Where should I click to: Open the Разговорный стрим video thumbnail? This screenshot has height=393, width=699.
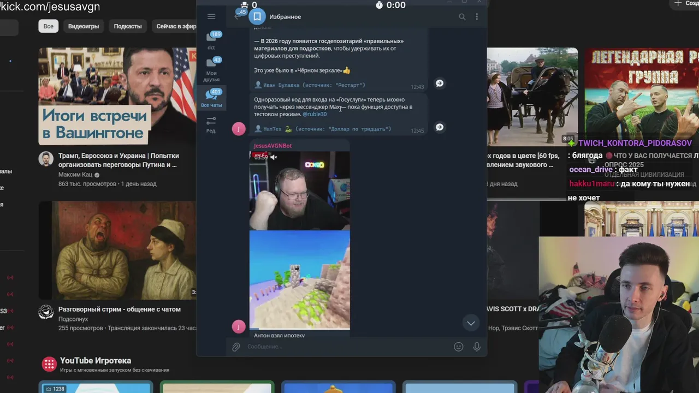(x=117, y=250)
